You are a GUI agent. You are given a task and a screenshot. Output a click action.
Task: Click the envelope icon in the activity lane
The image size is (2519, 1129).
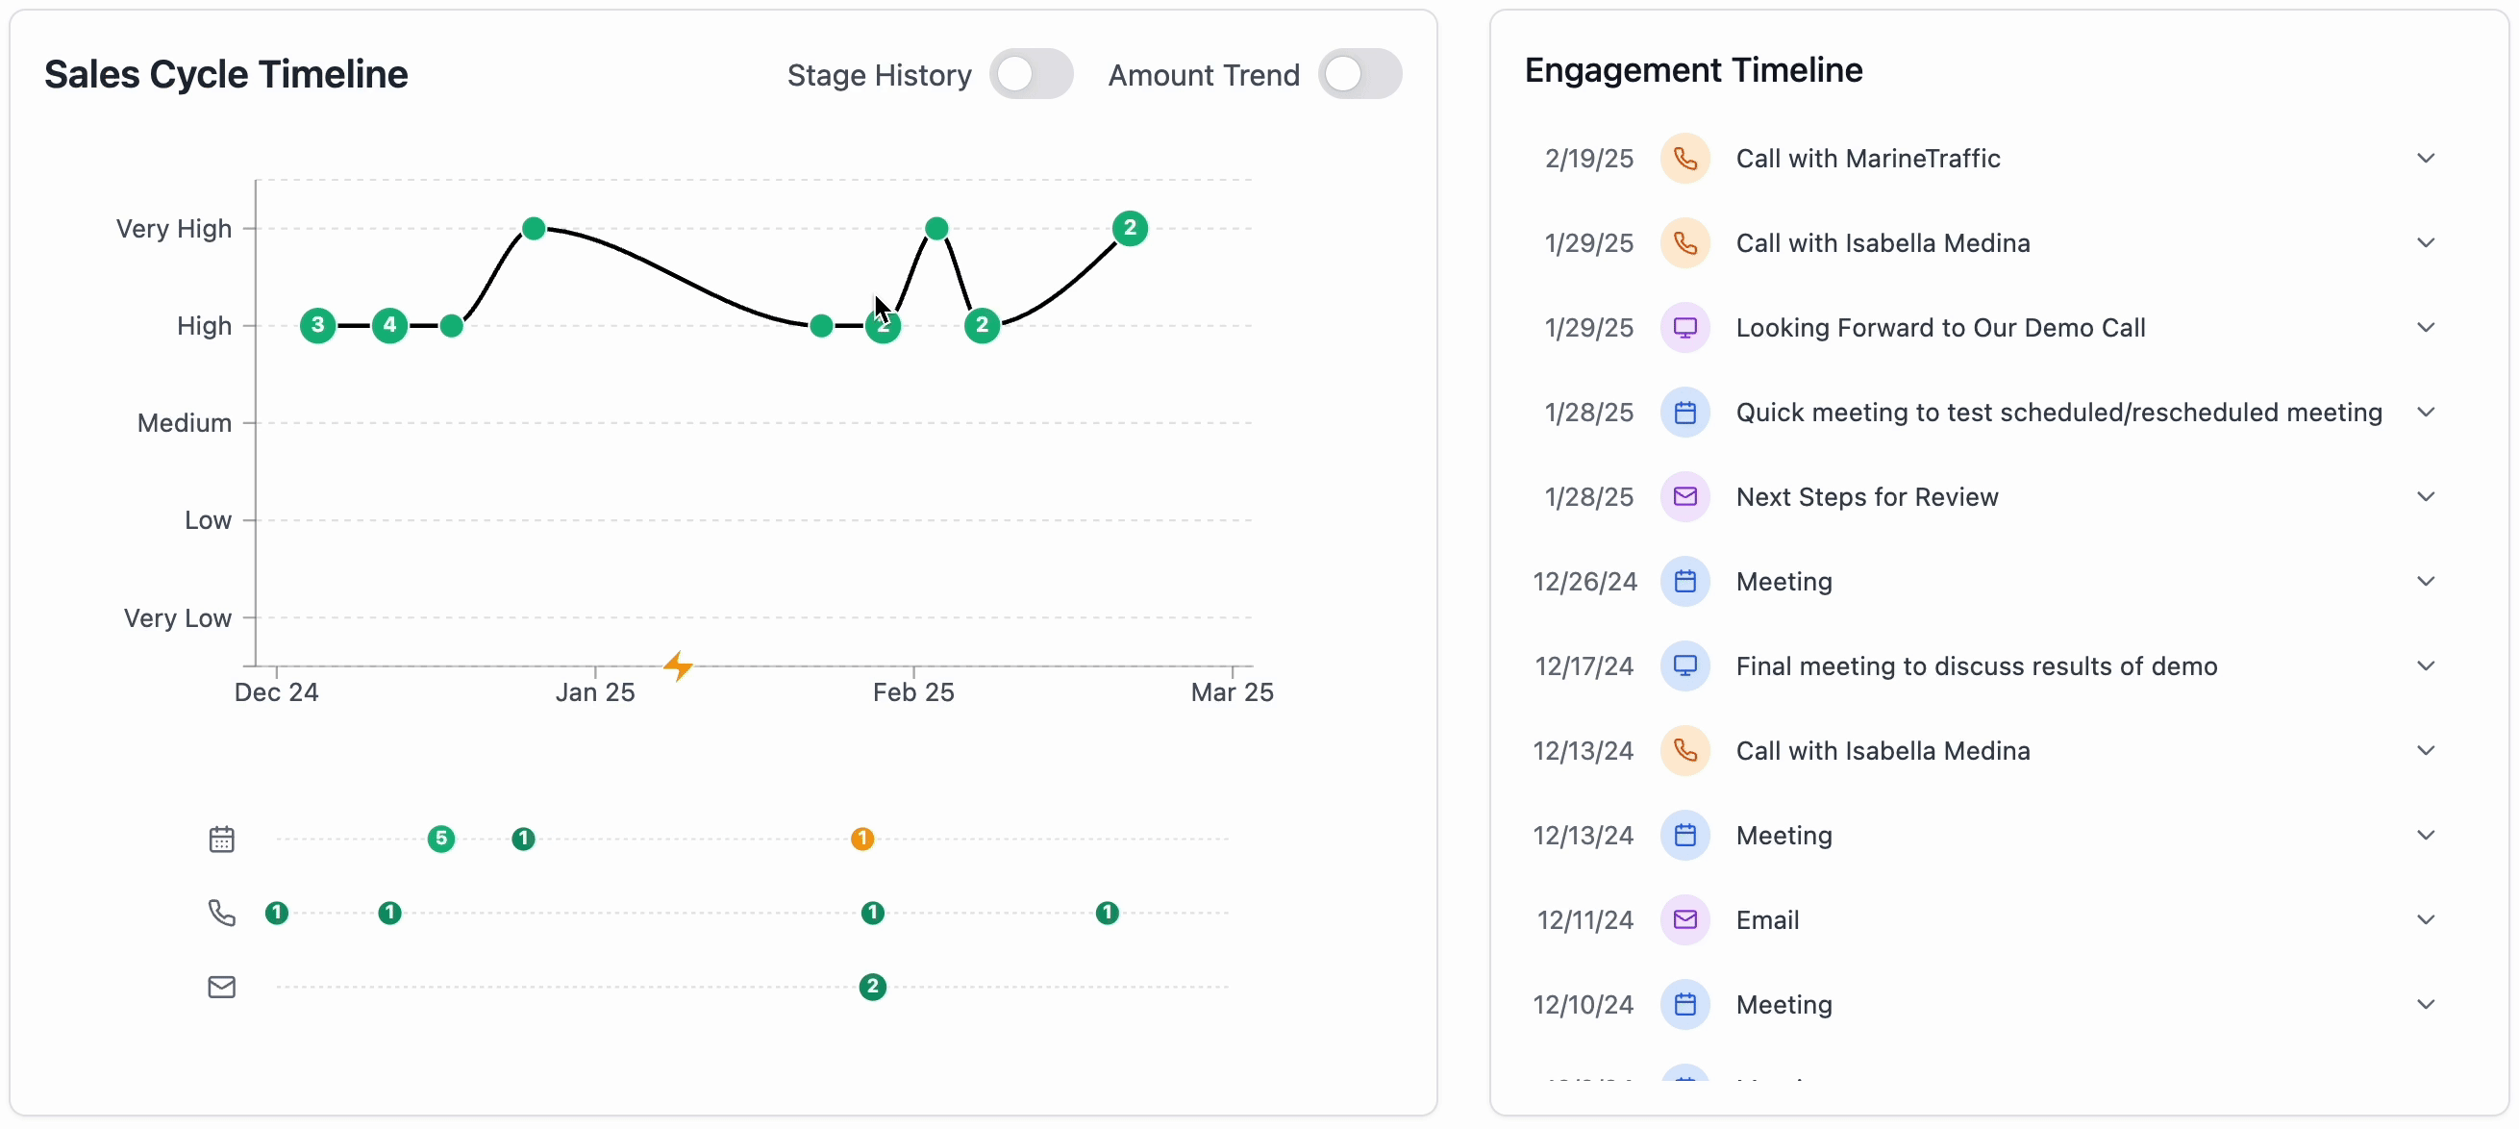pos(222,987)
